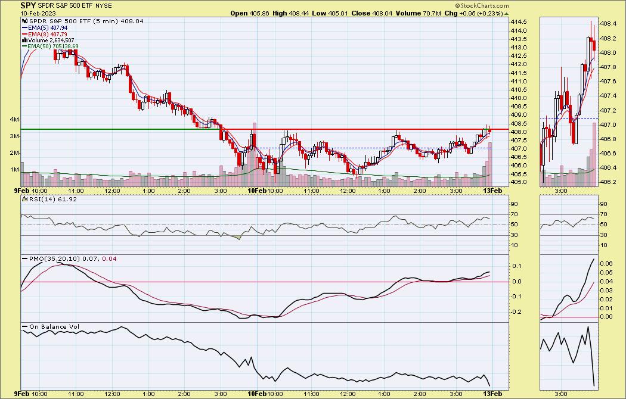626x399 pixels.
Task: Click the EMA(50) 705138.69 legend entry
Action: tap(52, 46)
